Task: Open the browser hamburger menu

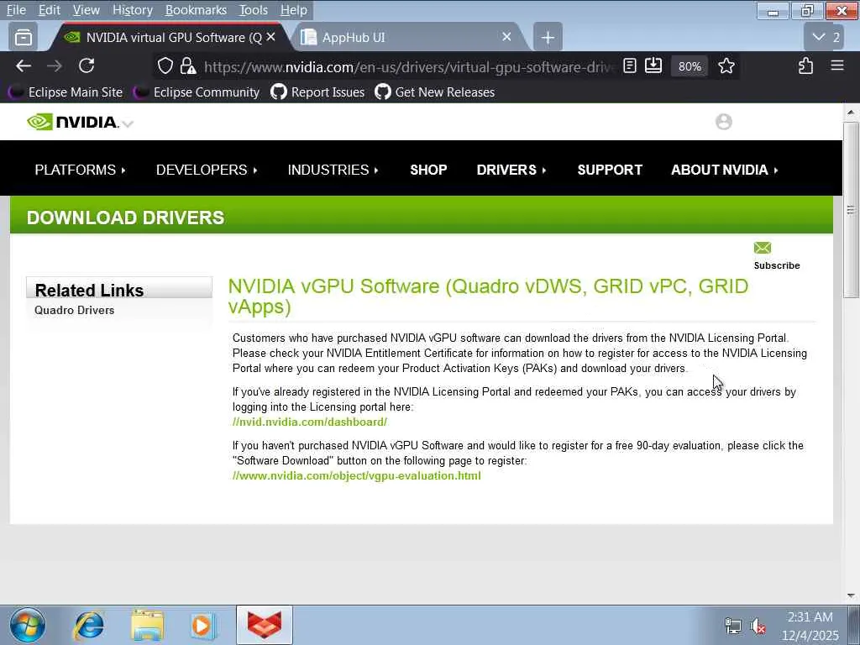Action: (837, 66)
